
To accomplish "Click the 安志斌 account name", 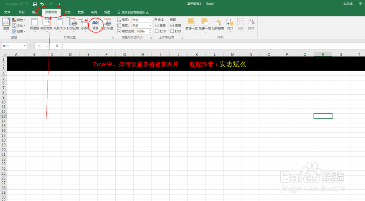I will pyautogui.click(x=348, y=4).
